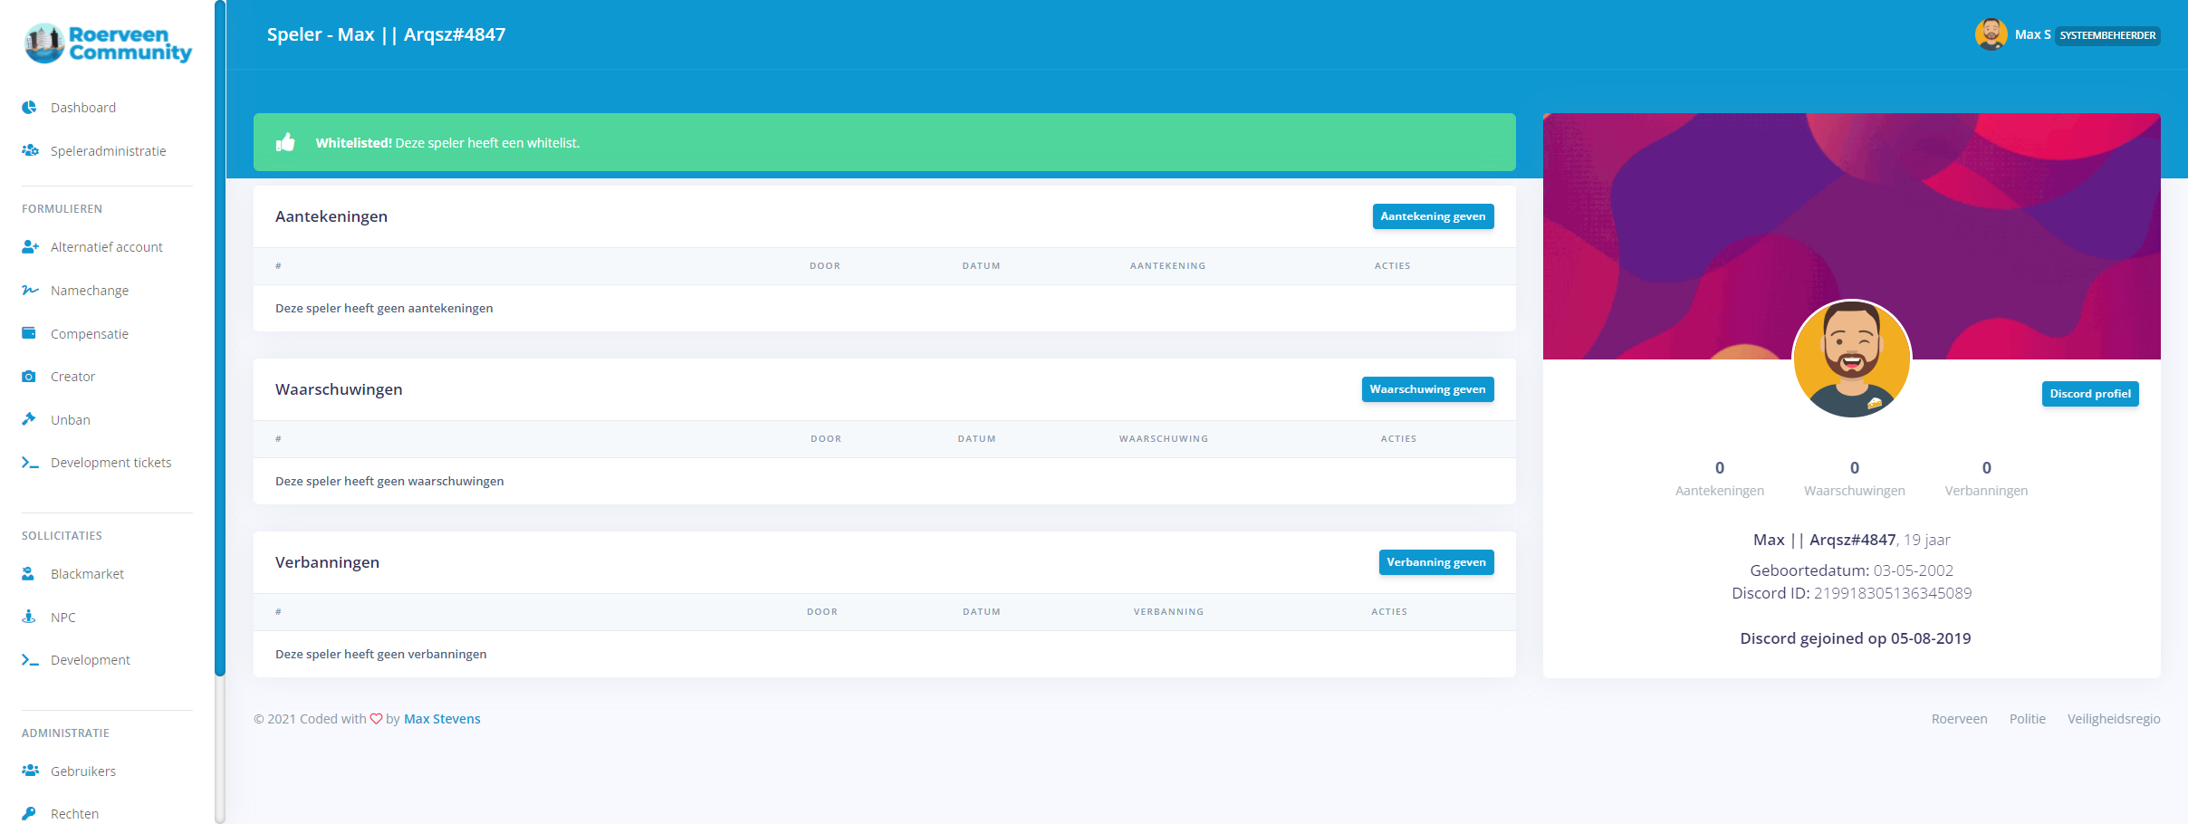Viewport: 2188px width, 824px height.
Task: Click the Namechange signature icon
Action: [30, 291]
